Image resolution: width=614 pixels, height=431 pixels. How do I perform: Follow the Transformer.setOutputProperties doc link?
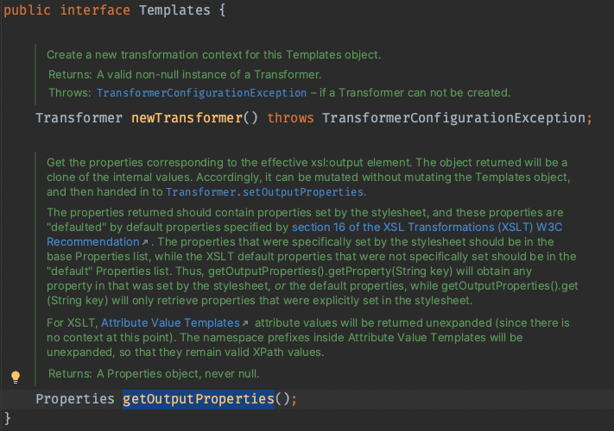point(265,191)
